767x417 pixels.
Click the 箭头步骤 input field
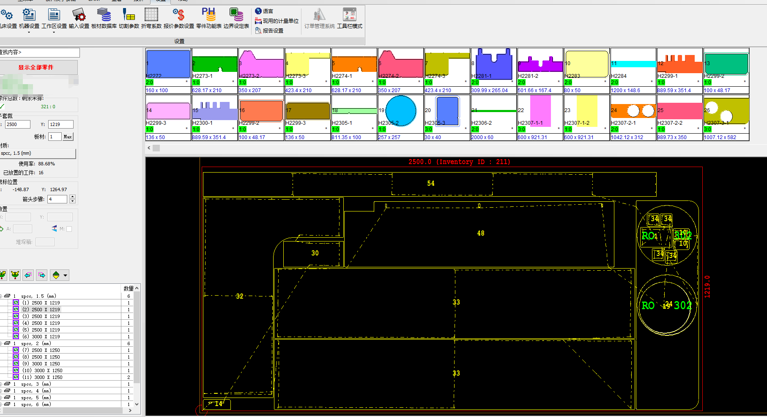(58, 199)
